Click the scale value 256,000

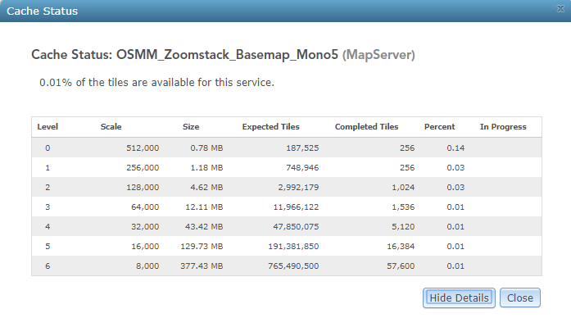[x=143, y=167]
